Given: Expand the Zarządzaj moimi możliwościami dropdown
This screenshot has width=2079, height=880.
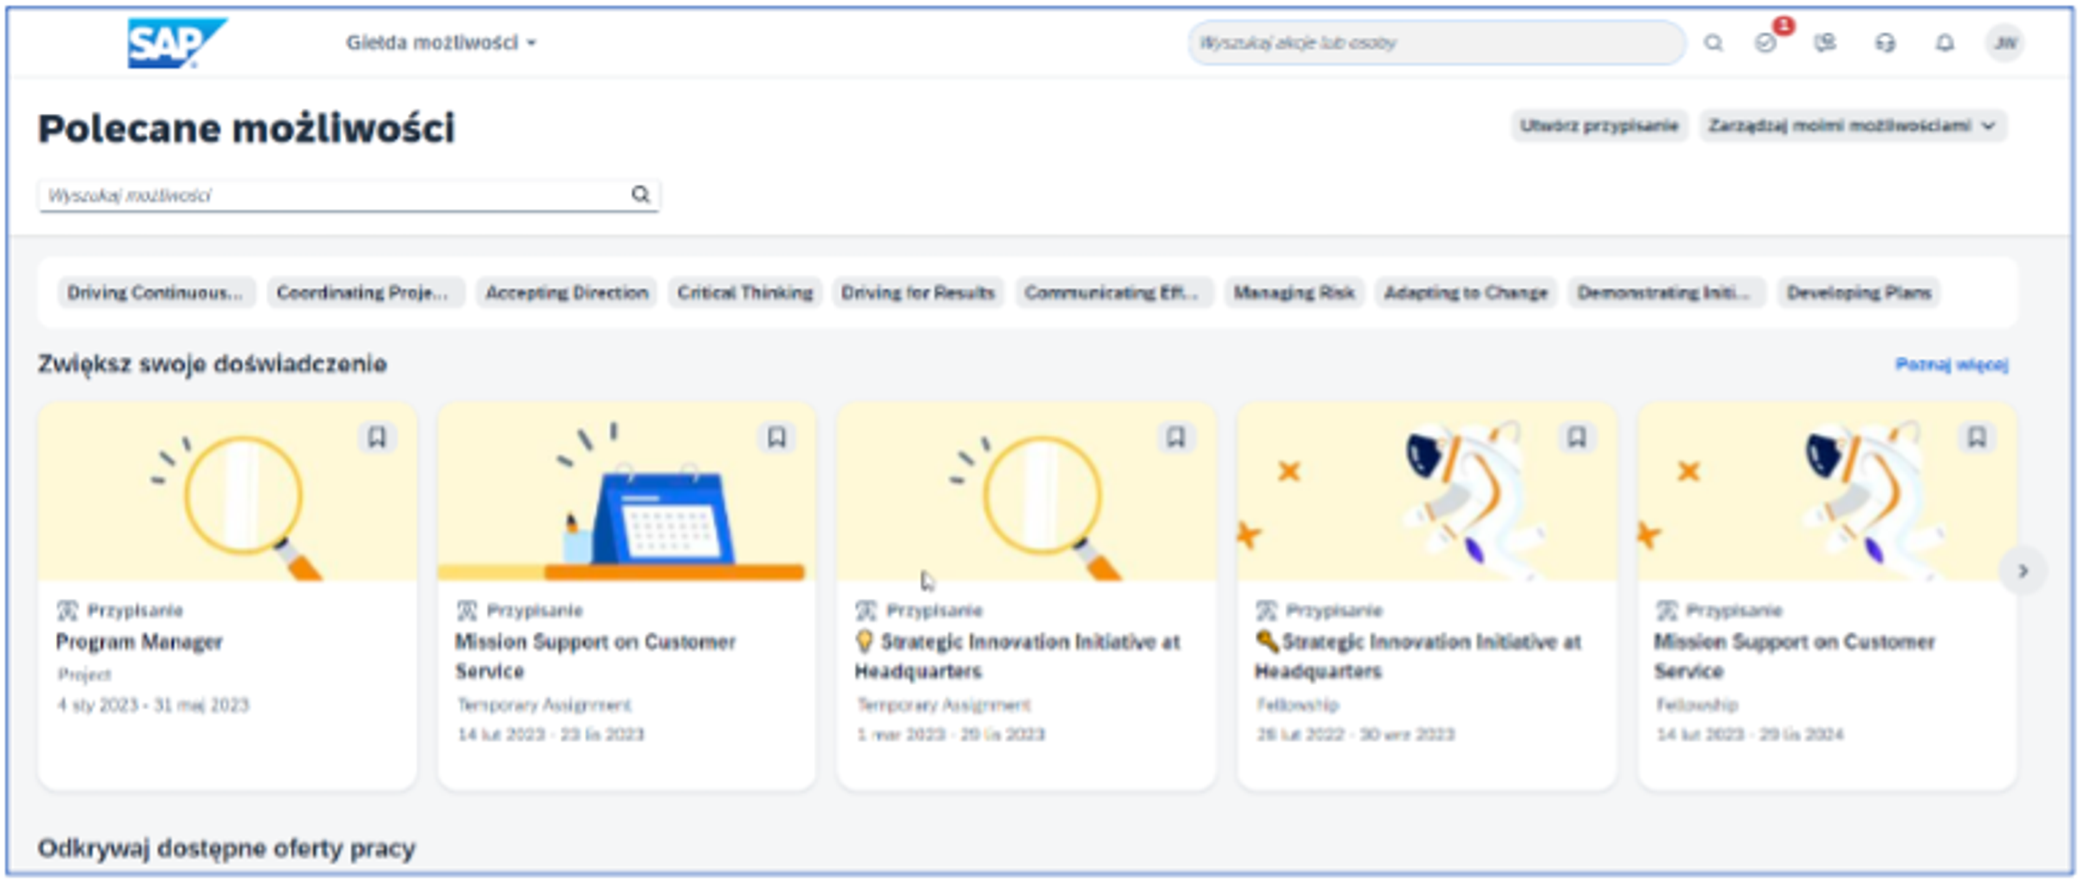Looking at the screenshot, I should coord(1853,126).
